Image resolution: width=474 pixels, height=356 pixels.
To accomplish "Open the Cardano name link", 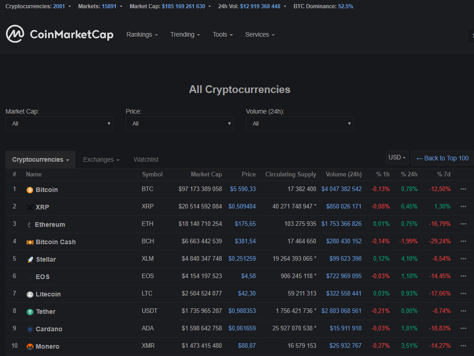I will point(49,329).
